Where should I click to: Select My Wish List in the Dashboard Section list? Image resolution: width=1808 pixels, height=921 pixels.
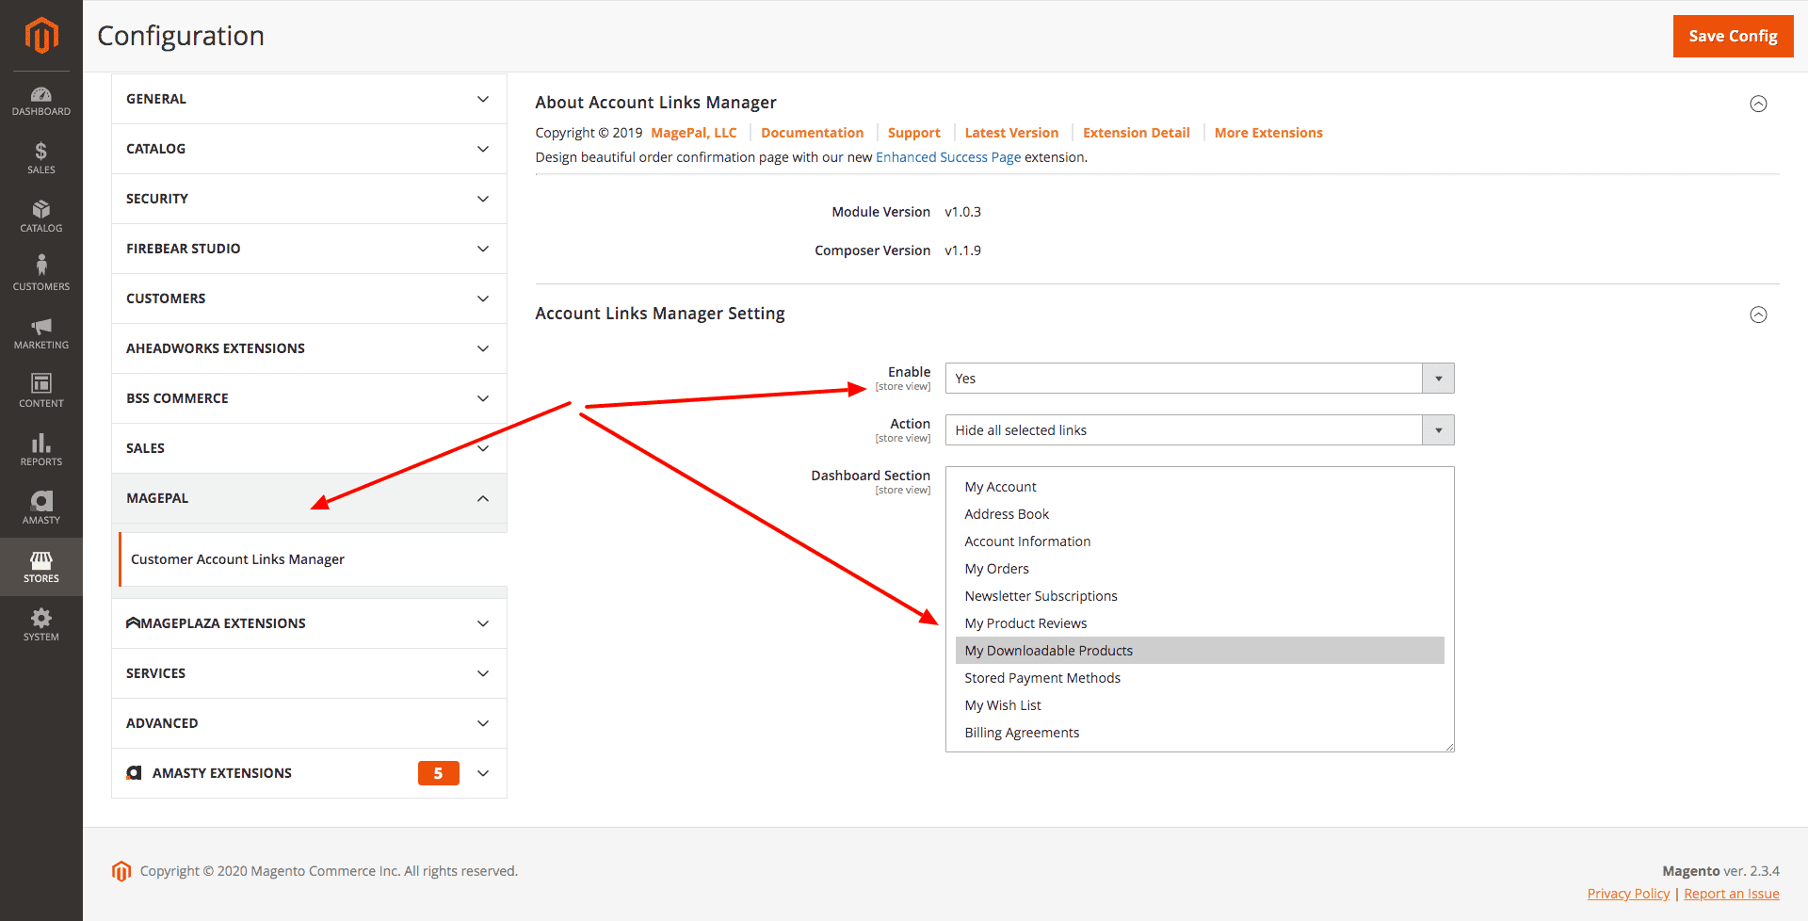(x=1002, y=704)
